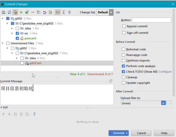
Task: Open the Change list Default dropdown
Action: point(105,12)
